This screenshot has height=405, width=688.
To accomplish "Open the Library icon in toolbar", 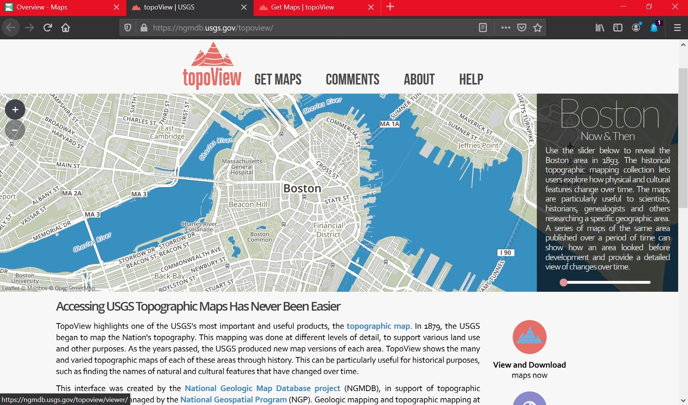I will pyautogui.click(x=600, y=28).
